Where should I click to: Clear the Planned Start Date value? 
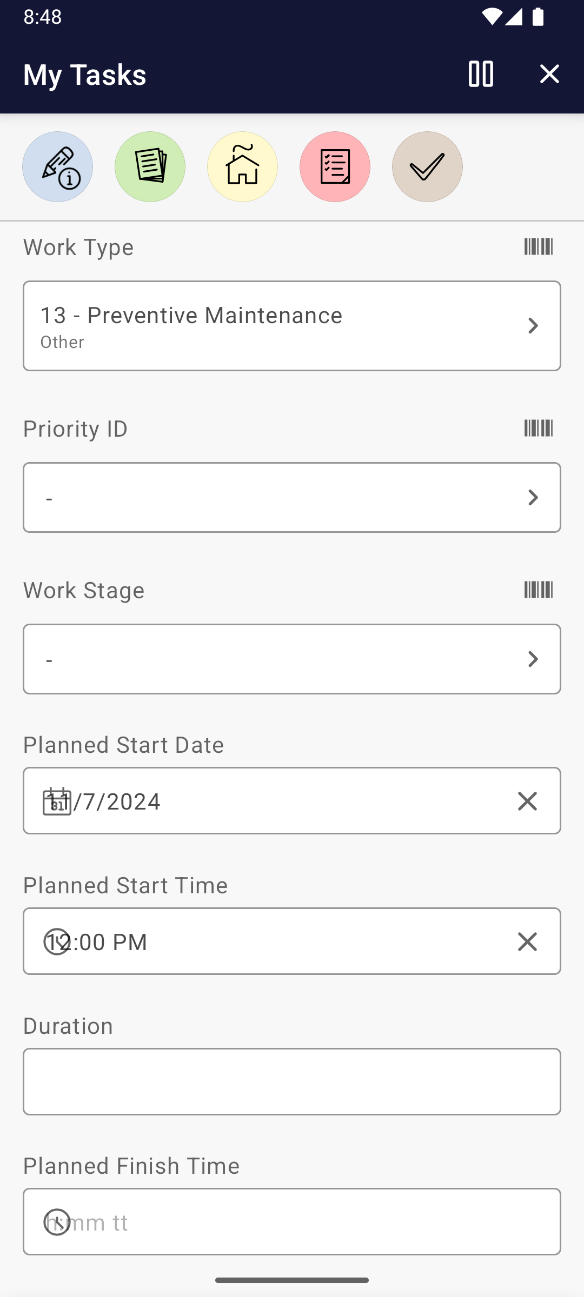[527, 801]
